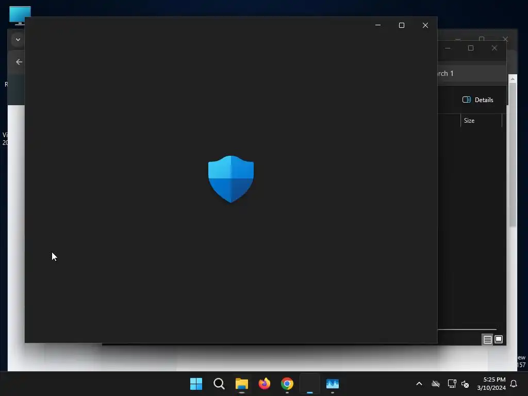
Task: Click the rear window vertical scrollbar
Action: [x=513, y=155]
